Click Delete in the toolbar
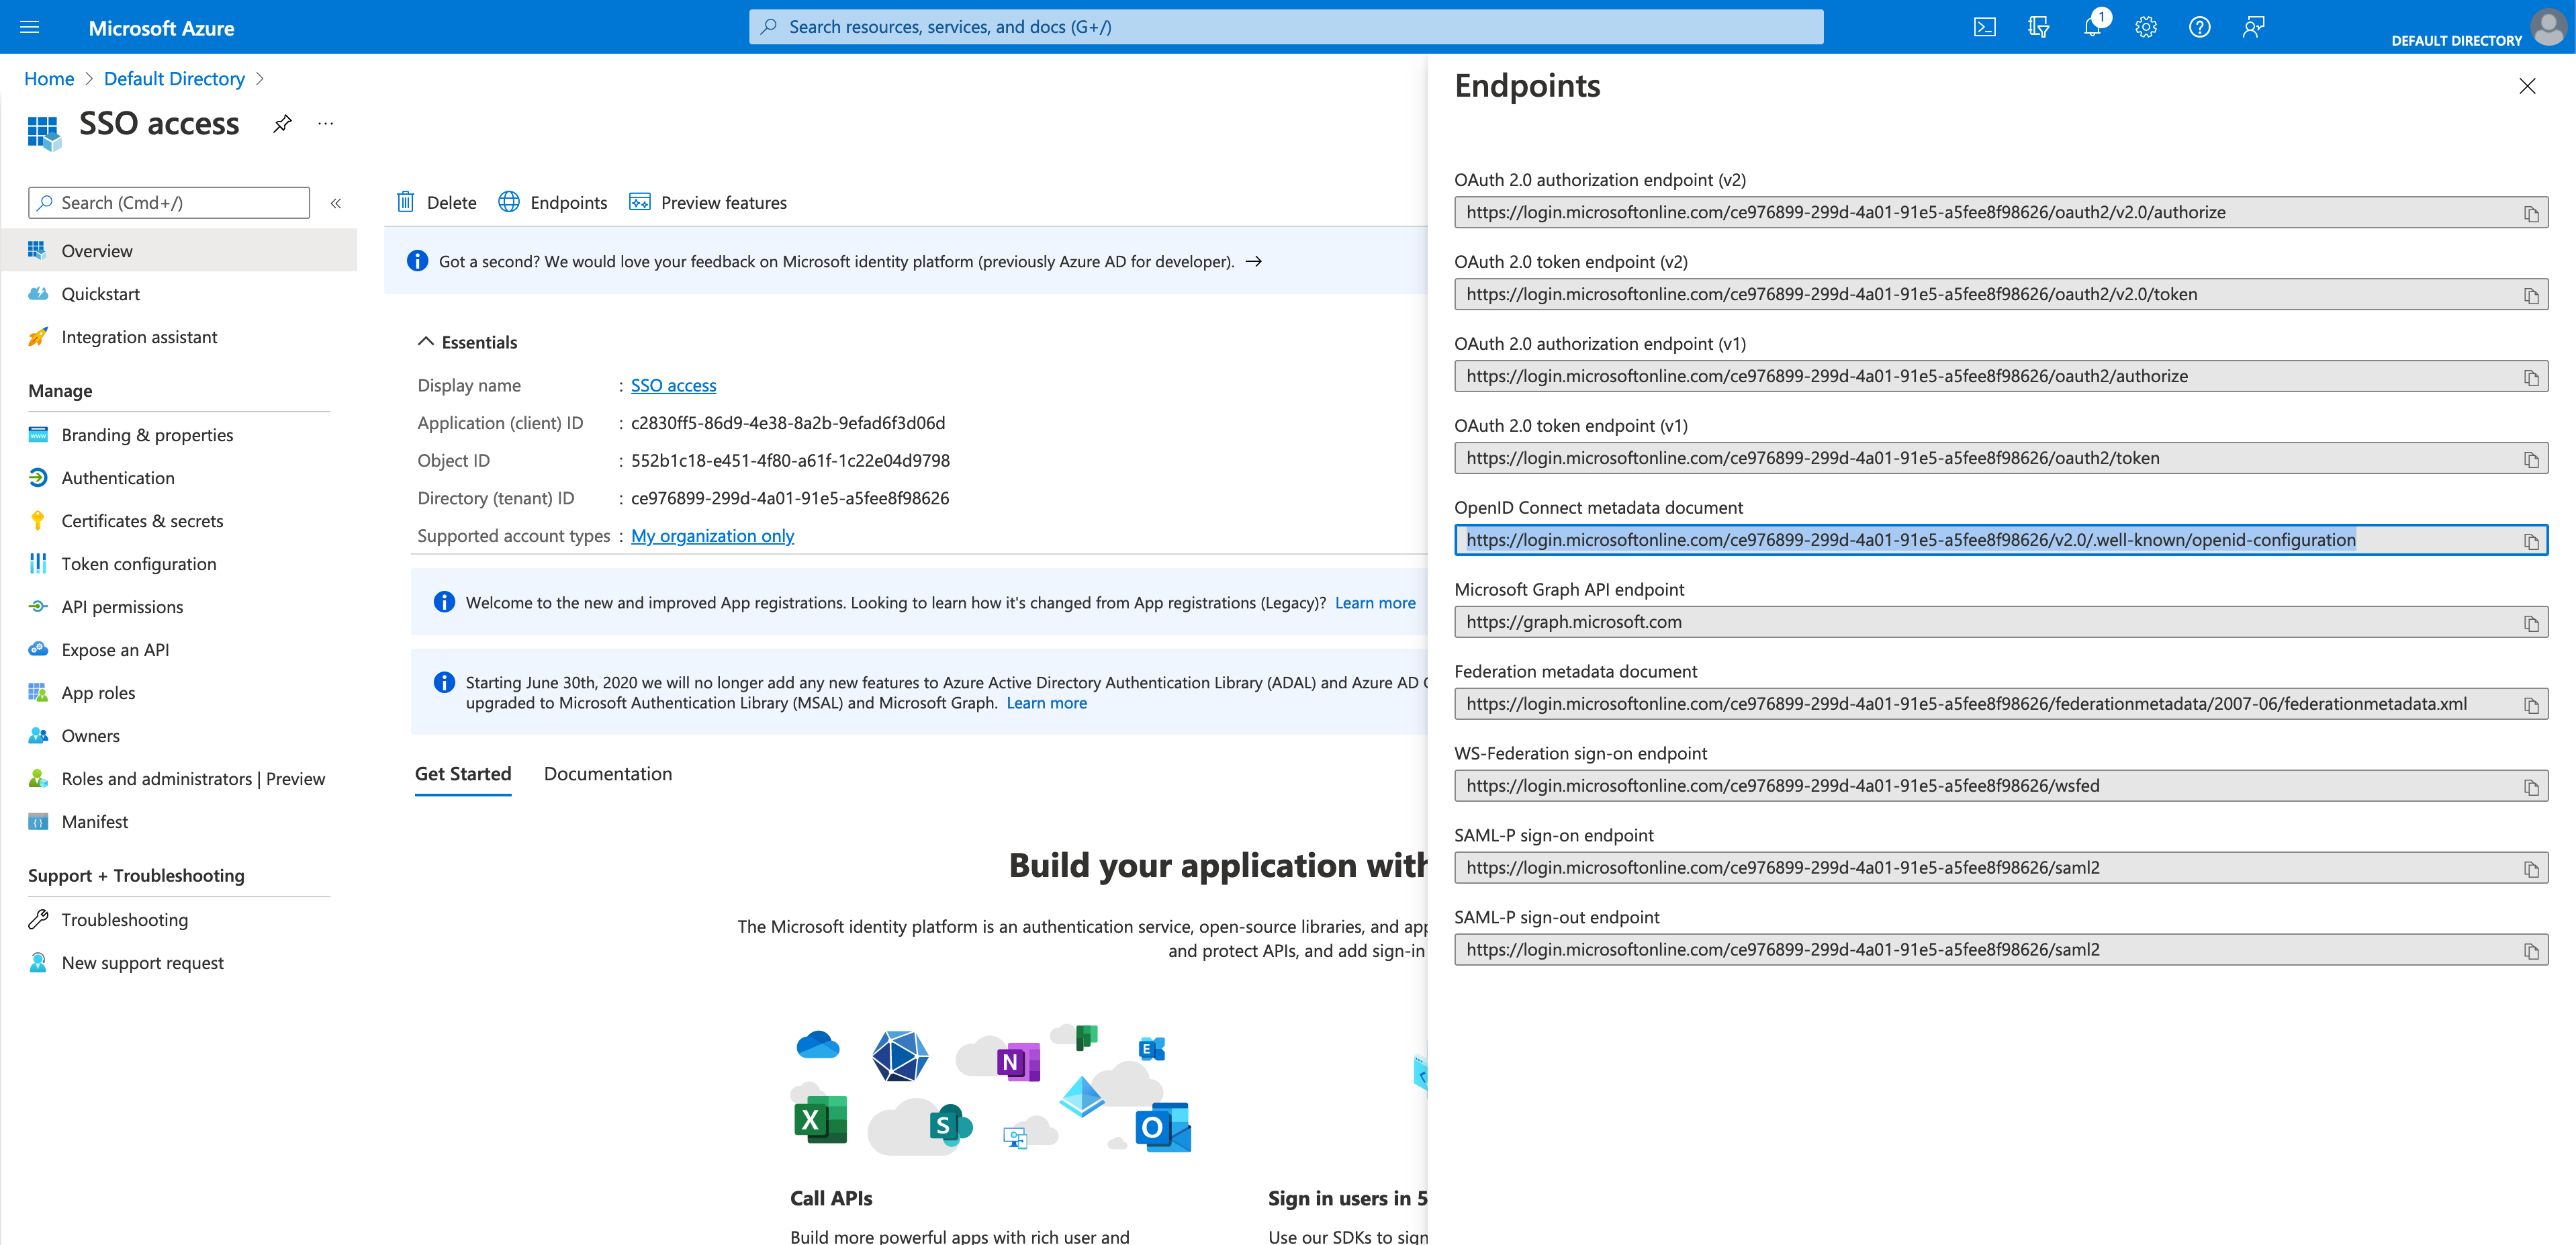 click(x=437, y=203)
